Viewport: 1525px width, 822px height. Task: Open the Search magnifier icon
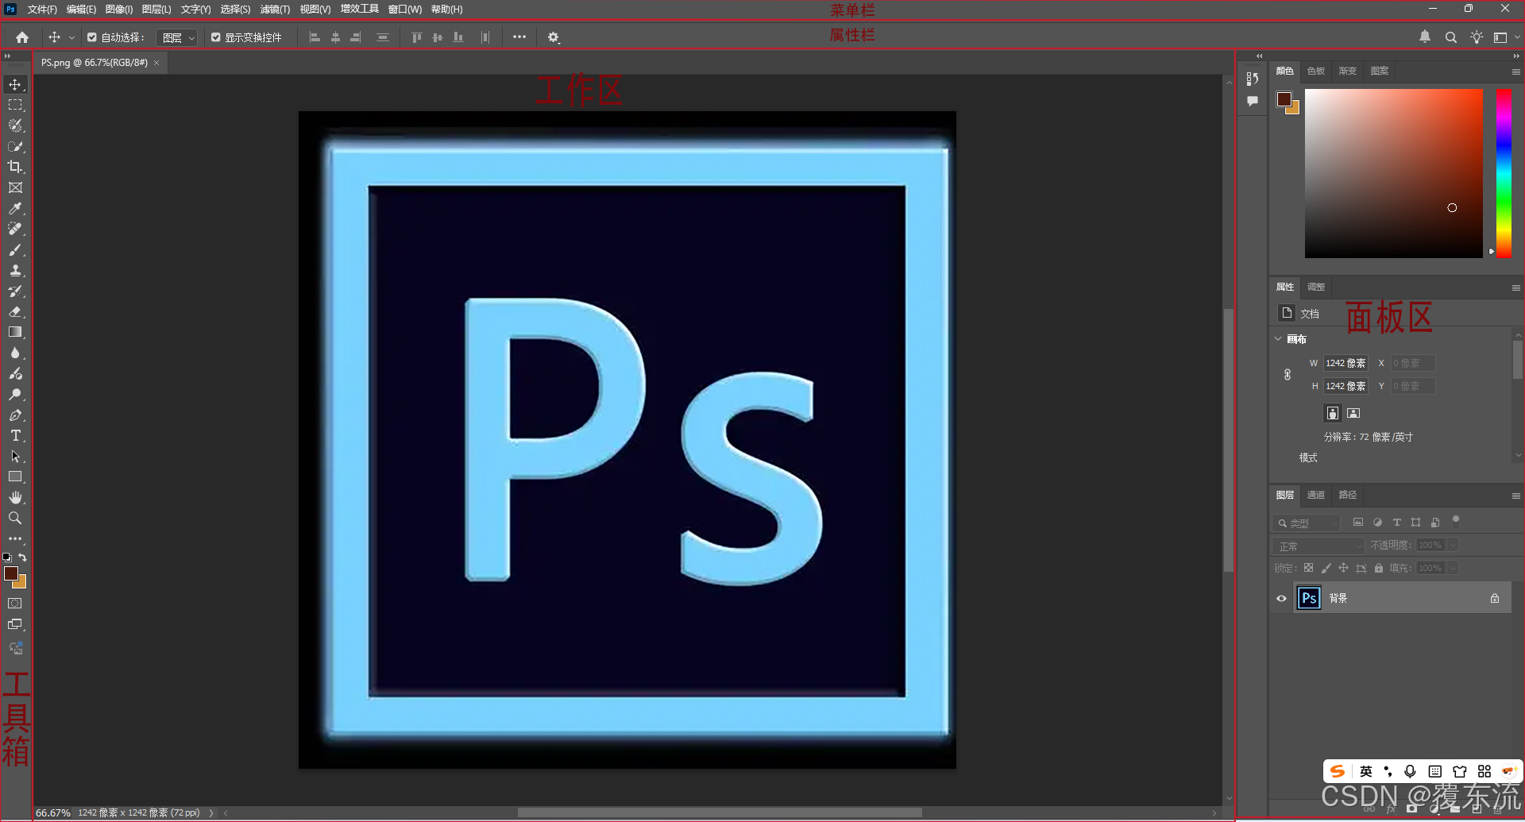tap(1450, 37)
